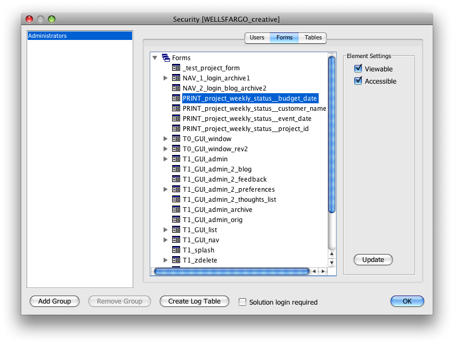Screen dimensions: 454x344
Task: Click form icon beside PRINT_project_weekly_status__project_id
Action: coord(176,128)
